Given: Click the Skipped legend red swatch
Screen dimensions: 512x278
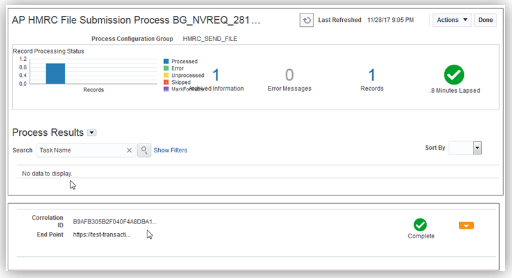Looking at the screenshot, I should [x=166, y=83].
